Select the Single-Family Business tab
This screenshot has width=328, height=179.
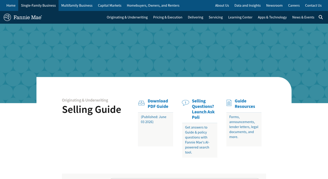[x=38, y=5]
